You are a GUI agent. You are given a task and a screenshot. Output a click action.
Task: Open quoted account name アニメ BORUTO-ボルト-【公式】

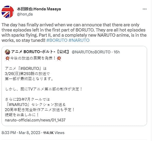click(x=40, y=52)
